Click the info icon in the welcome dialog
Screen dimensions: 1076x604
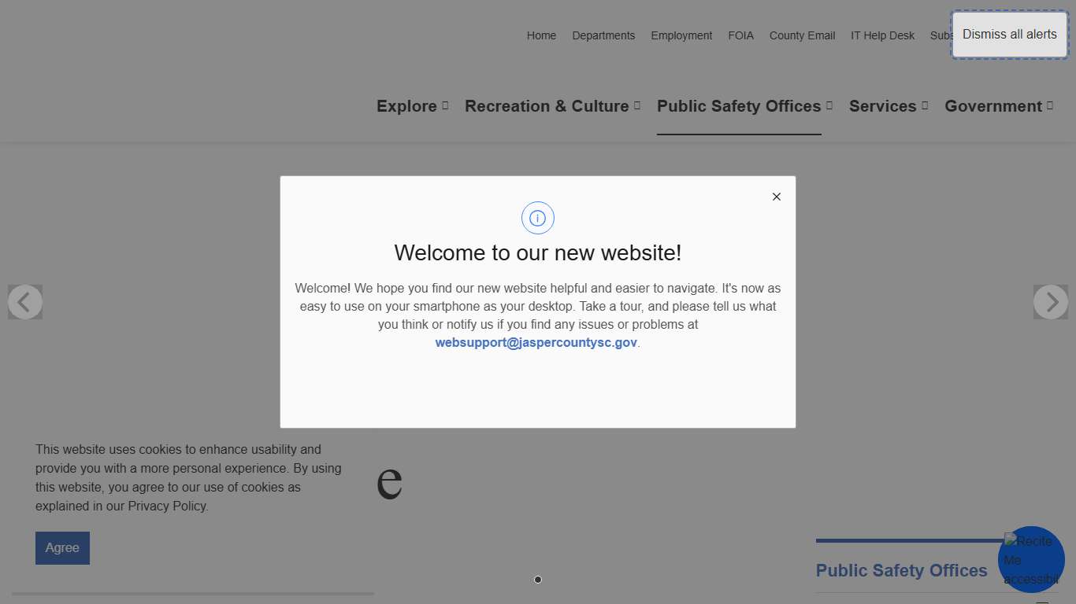tap(538, 218)
